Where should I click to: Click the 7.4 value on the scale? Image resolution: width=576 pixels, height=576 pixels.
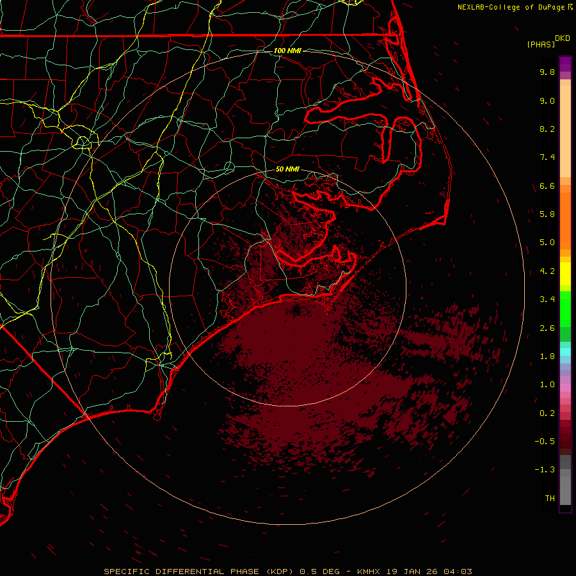(x=547, y=157)
